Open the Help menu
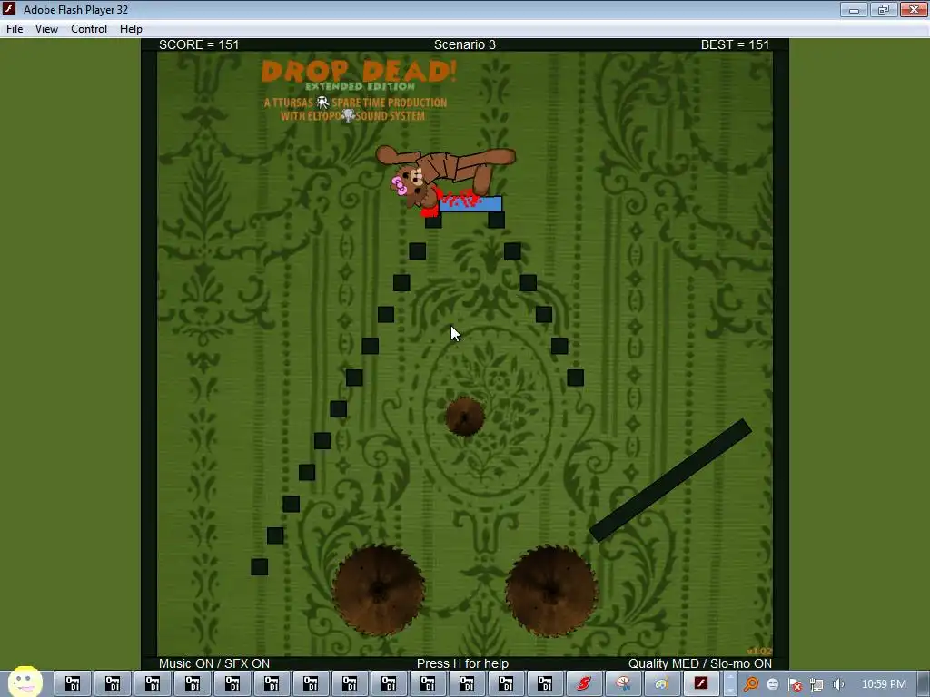 [131, 29]
